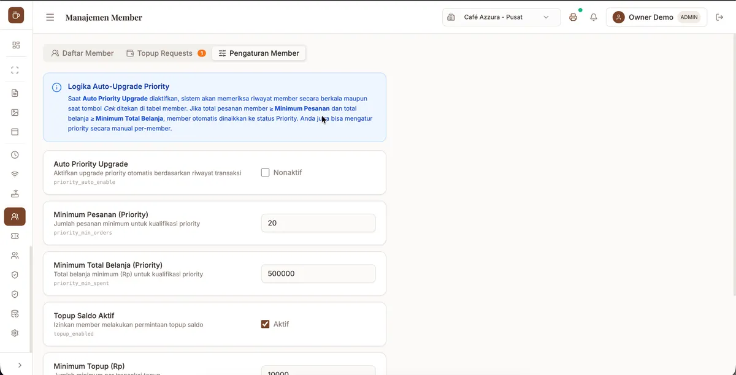Open the Café Azzura - Pusat branch dropdown
The image size is (736, 375).
click(x=502, y=17)
